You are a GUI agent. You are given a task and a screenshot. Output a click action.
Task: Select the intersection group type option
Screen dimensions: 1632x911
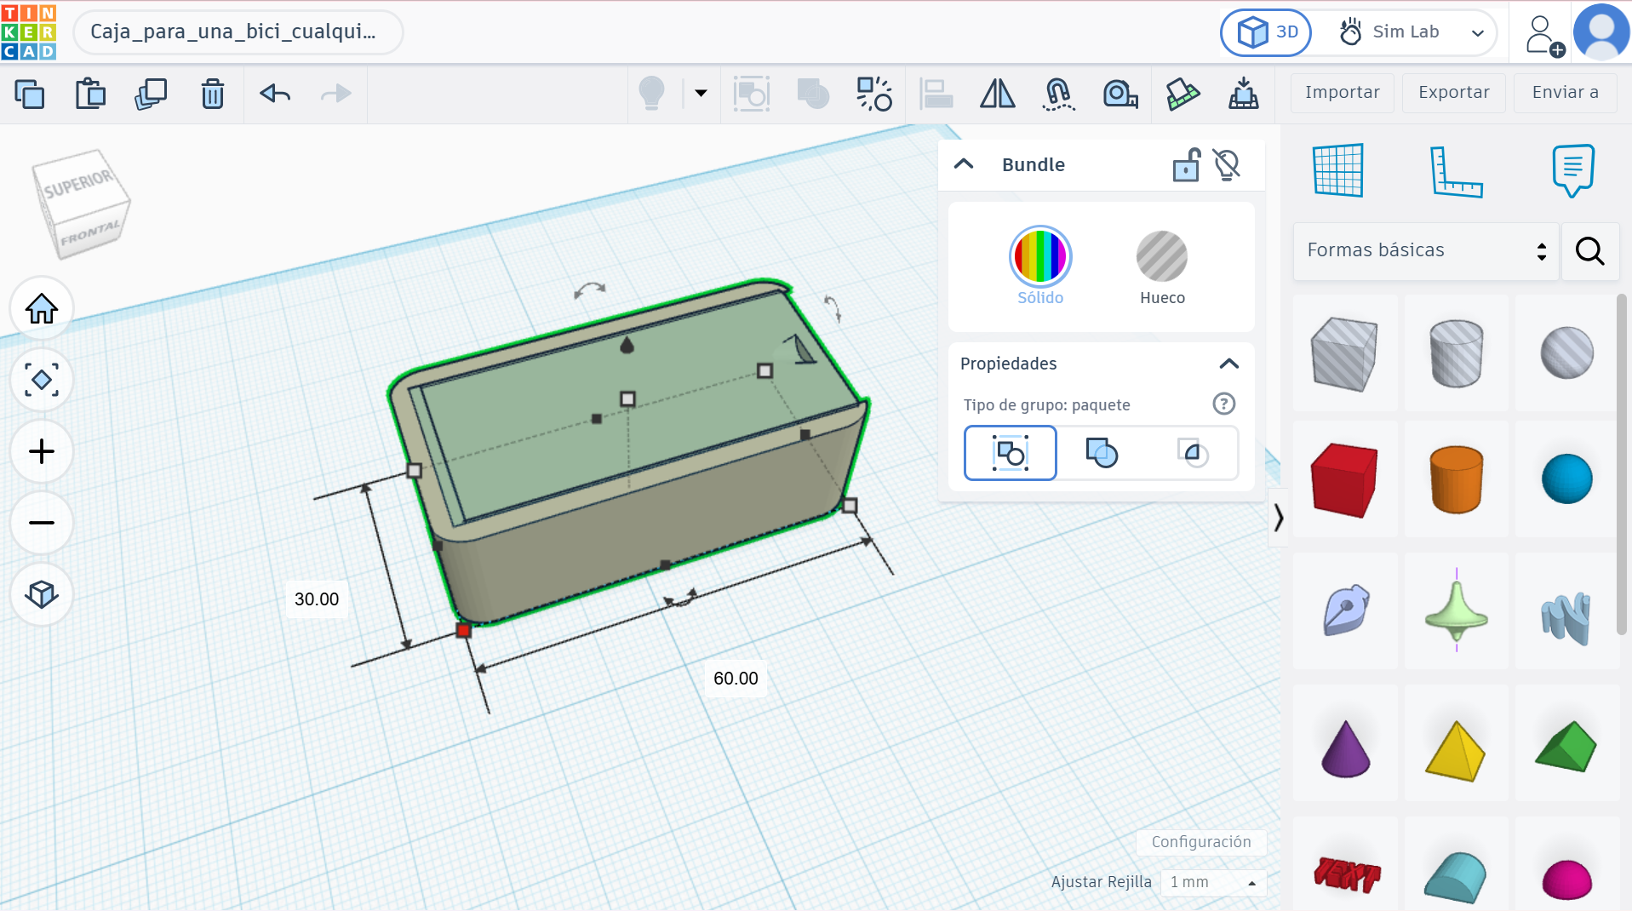(1193, 453)
